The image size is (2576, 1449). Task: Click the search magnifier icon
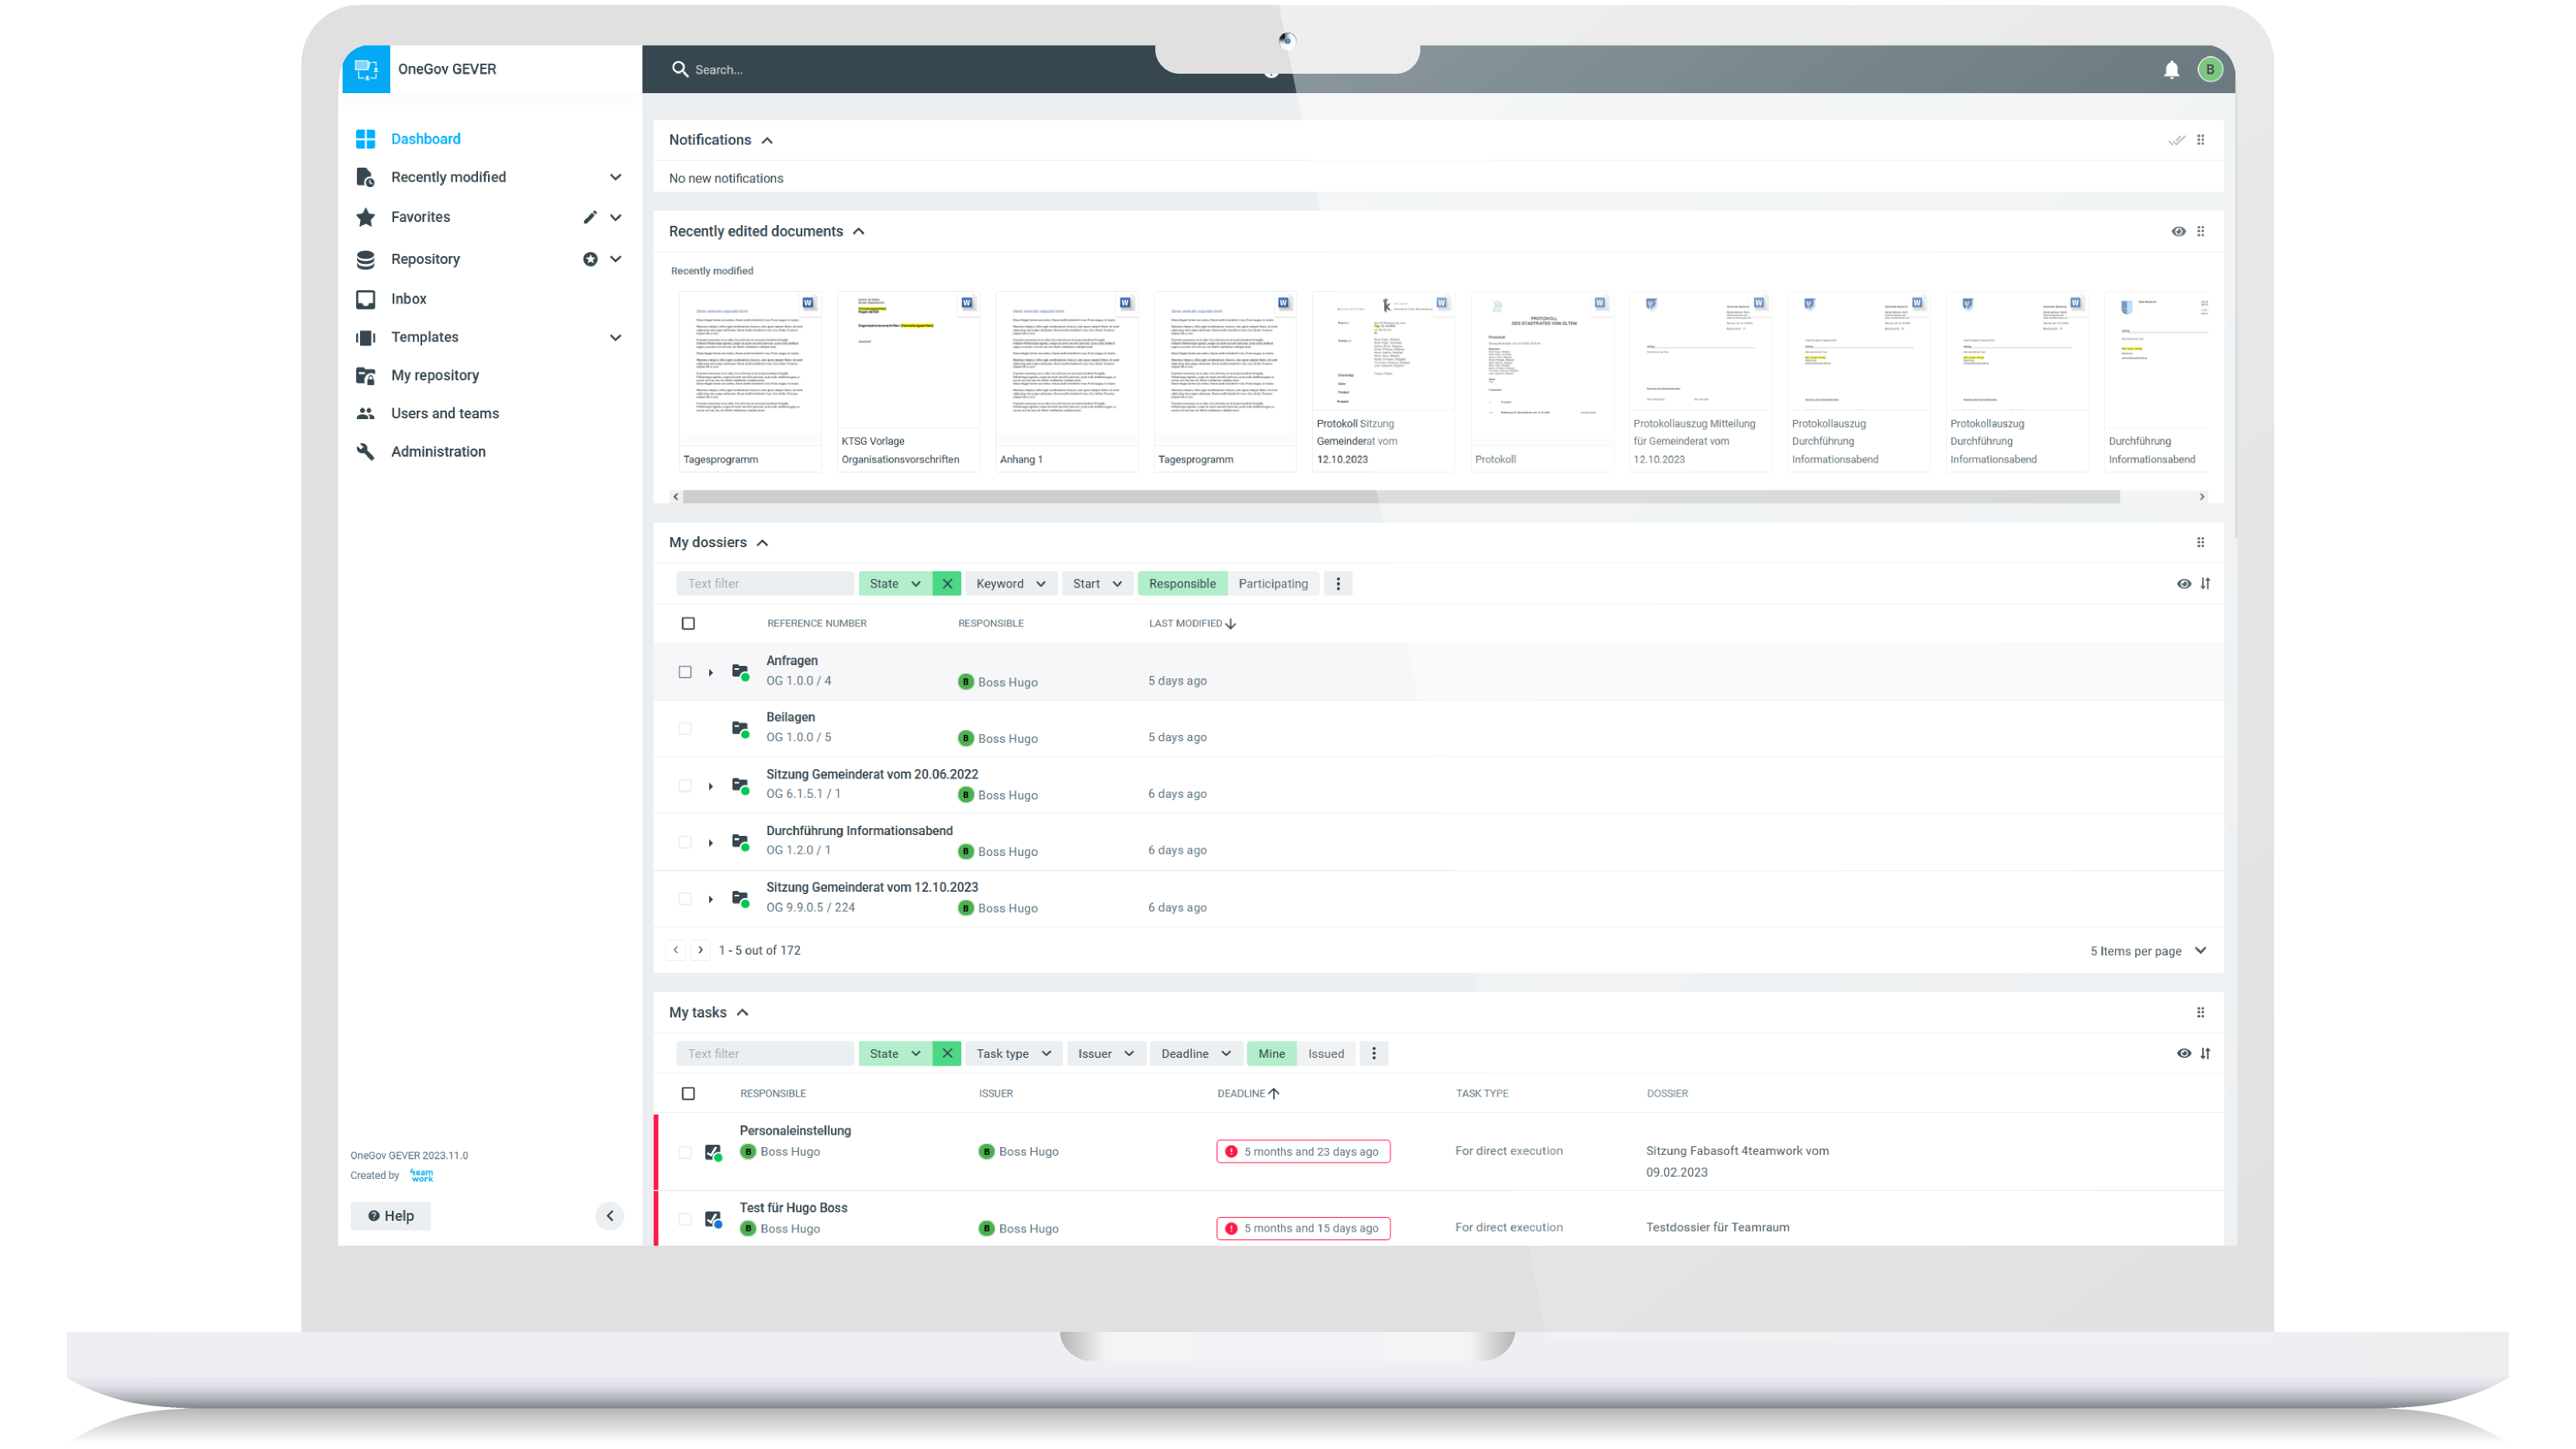click(680, 69)
